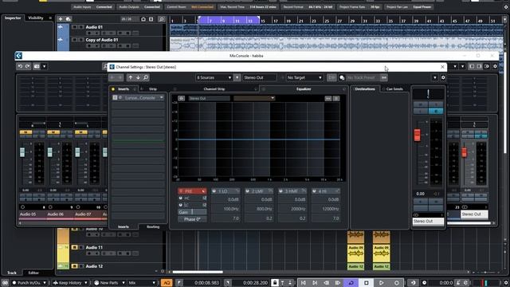The width and height of the screenshot is (510, 287).
Task: Open the Inspector tab
Action: tap(13, 18)
